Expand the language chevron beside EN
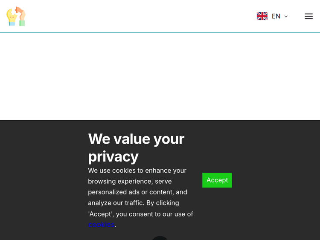This screenshot has width=320, height=240. pos(286,17)
